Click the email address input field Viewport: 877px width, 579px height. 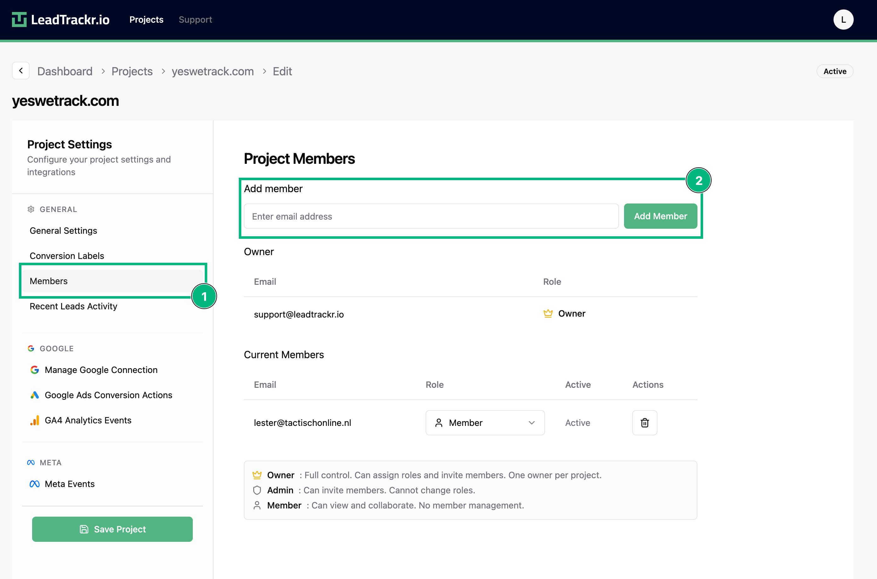point(431,216)
